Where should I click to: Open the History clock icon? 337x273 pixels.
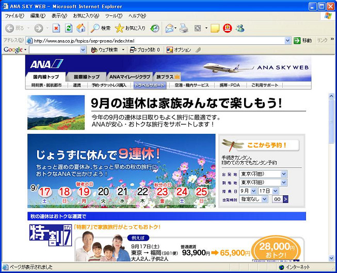point(155,28)
